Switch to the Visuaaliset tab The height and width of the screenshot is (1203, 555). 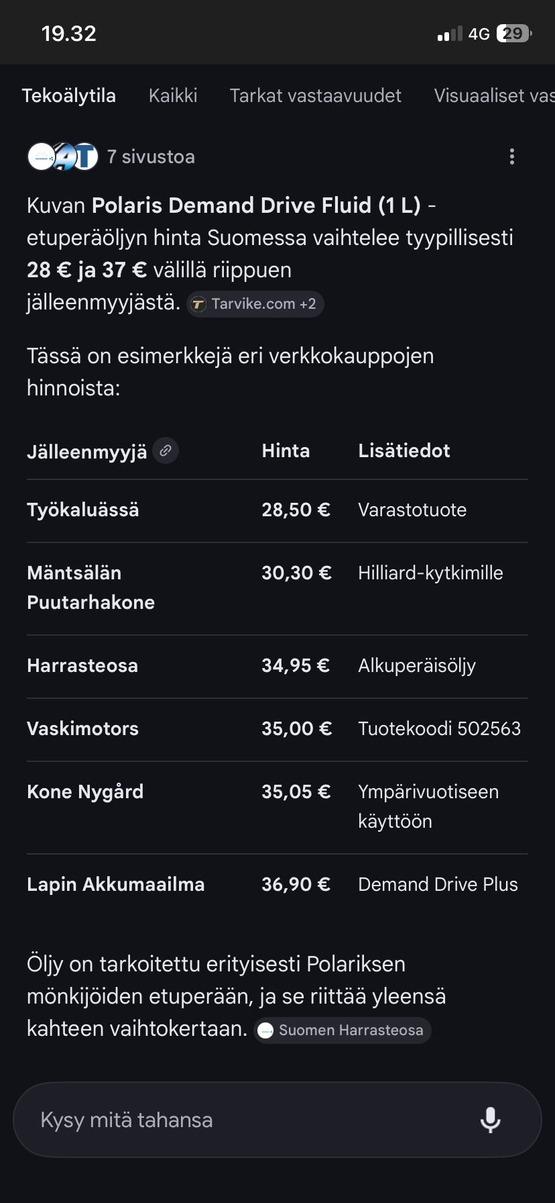[x=493, y=95]
